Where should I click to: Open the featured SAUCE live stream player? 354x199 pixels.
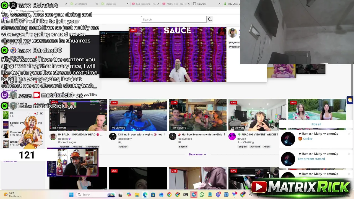177,54
